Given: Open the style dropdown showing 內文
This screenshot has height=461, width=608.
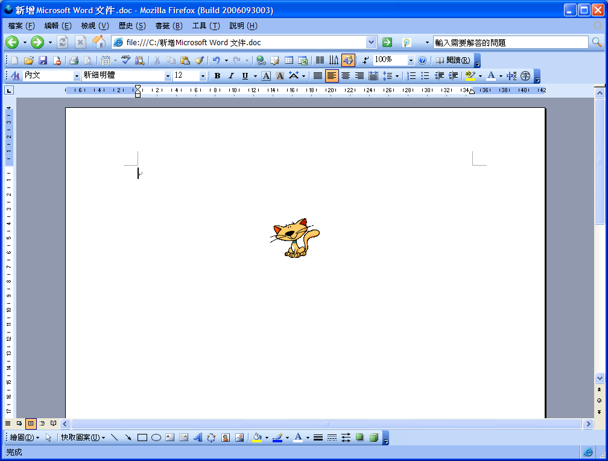Looking at the screenshot, I should (77, 76).
